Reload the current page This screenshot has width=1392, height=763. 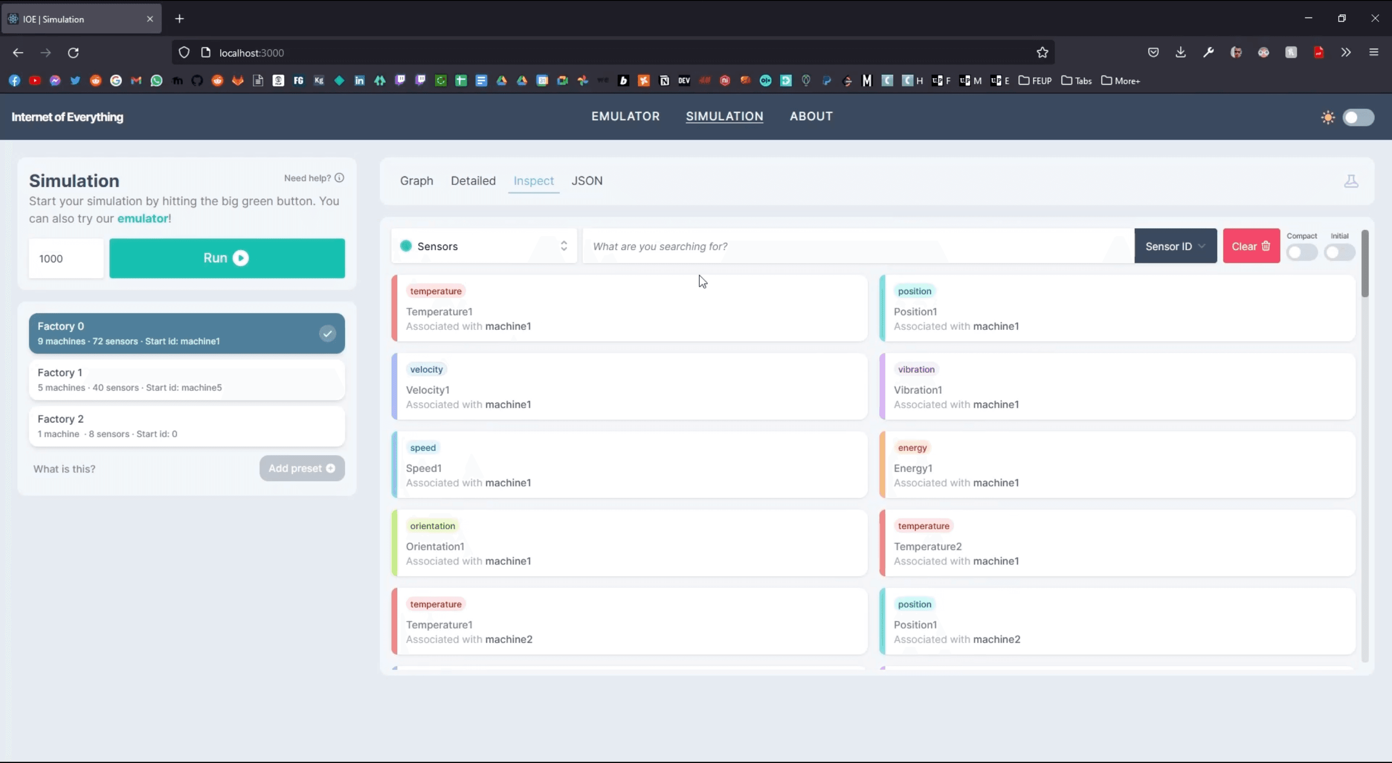(x=74, y=52)
